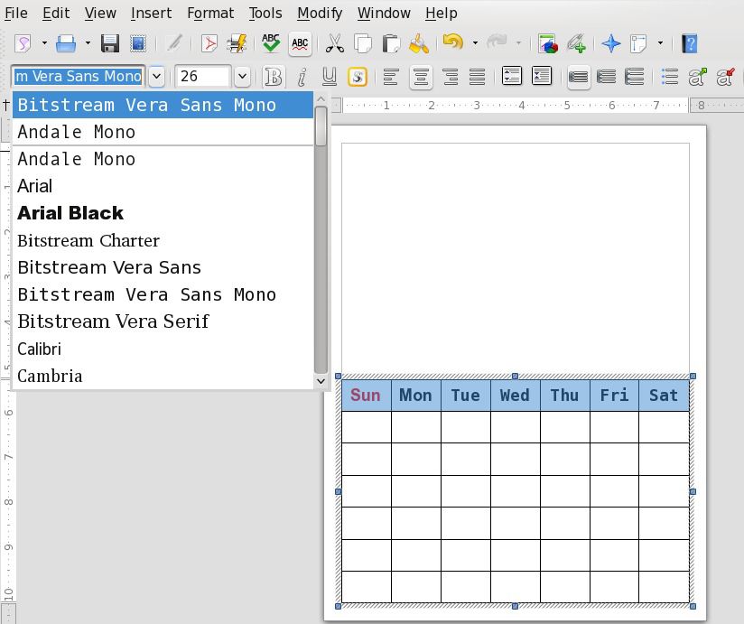Collapse the font name dropdown arrow
Viewport: 744px width, 624px height.
point(157,77)
